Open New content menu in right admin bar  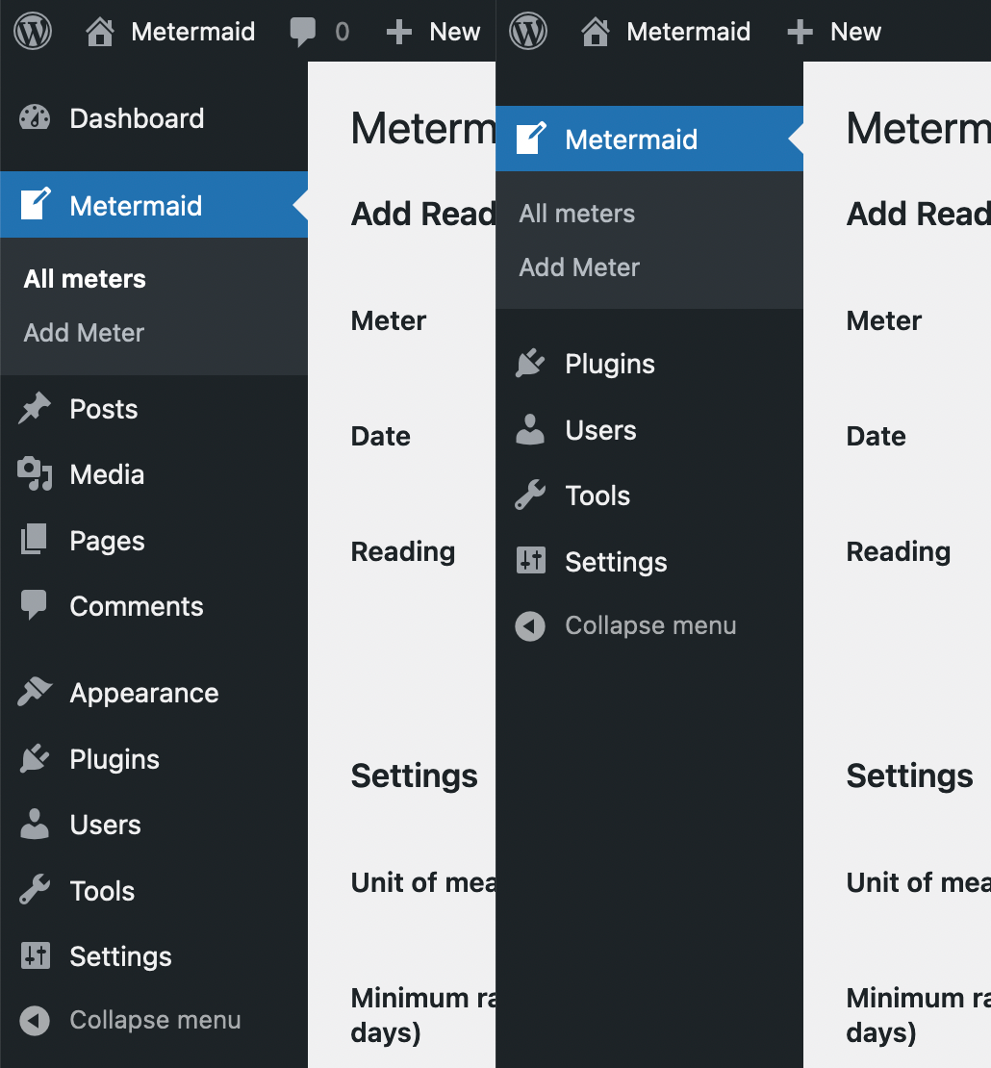coord(855,32)
